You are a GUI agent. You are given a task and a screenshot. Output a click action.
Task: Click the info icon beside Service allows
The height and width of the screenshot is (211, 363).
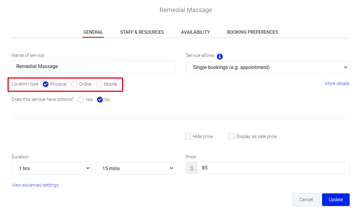220,56
